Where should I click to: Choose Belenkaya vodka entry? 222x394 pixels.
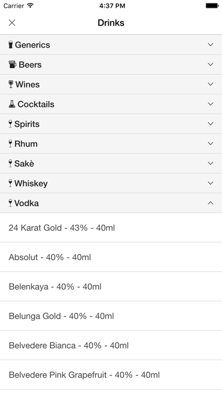click(111, 286)
